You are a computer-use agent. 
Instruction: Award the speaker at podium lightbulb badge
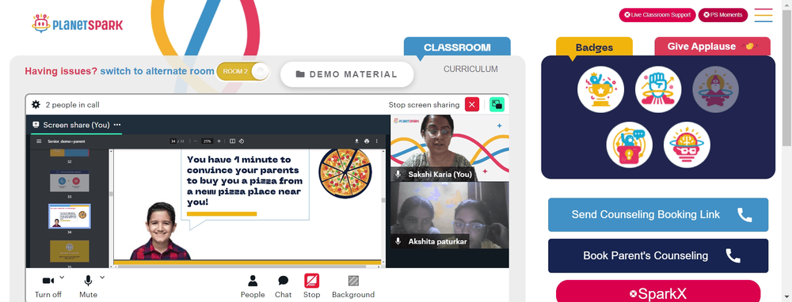point(630,145)
